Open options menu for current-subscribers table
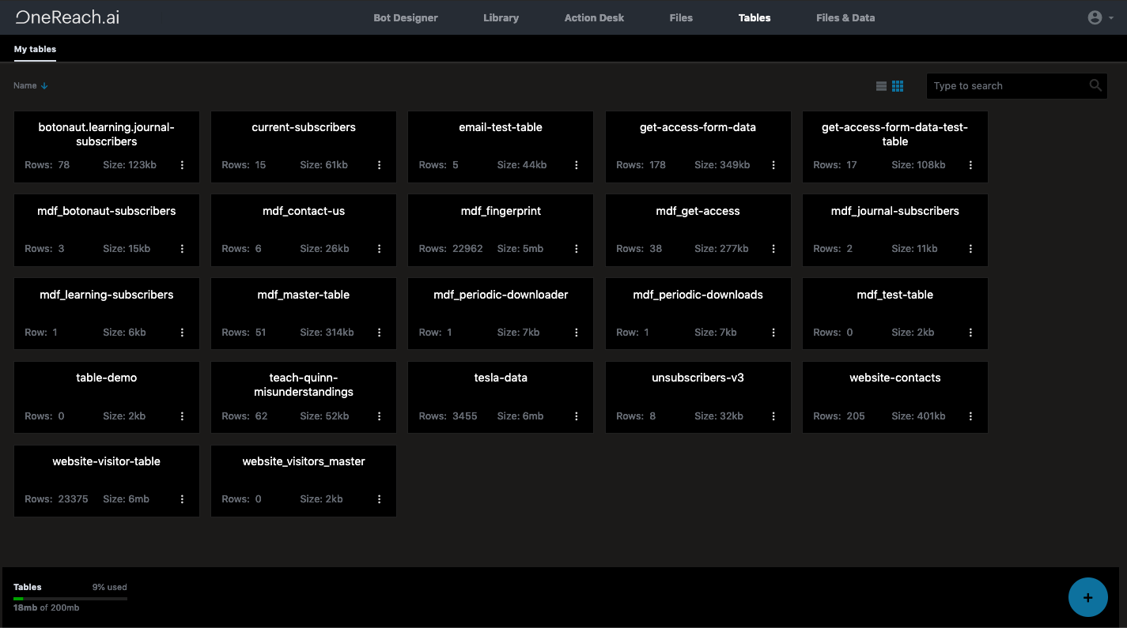Screen dimensions: 1127x628 tap(379, 164)
